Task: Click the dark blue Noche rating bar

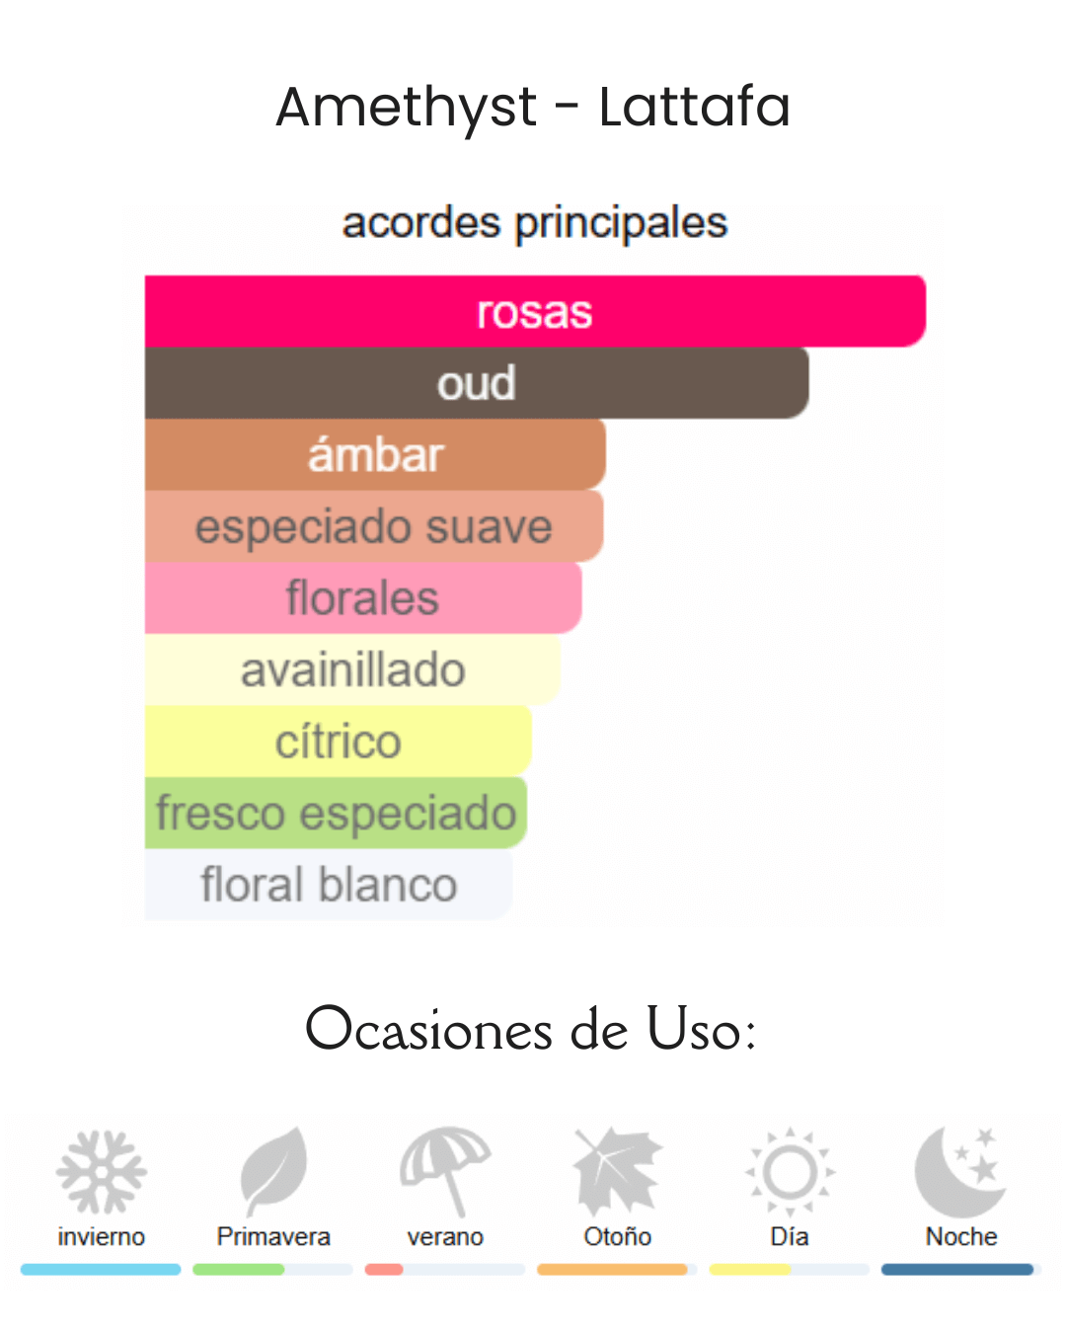Action: pos(957,1270)
